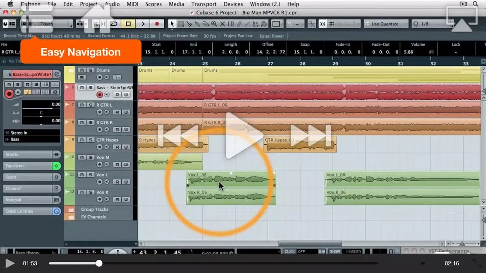Toggle monitor speaker on Vox R track
The width and height of the screenshot is (486, 273).
click(x=107, y=200)
